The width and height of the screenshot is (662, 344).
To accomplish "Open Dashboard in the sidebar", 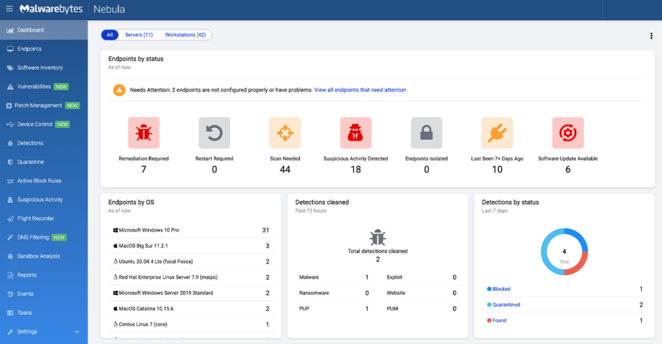I will (44, 30).
